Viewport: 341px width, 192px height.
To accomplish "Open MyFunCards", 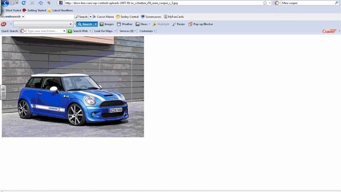I will [x=174, y=17].
